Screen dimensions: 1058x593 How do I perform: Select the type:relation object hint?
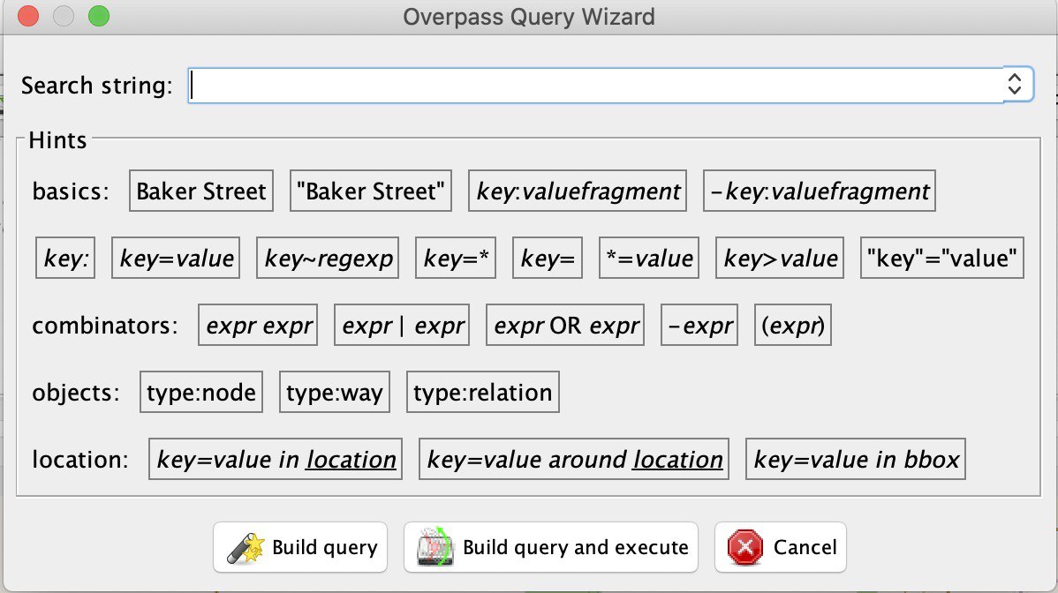pyautogui.click(x=482, y=392)
